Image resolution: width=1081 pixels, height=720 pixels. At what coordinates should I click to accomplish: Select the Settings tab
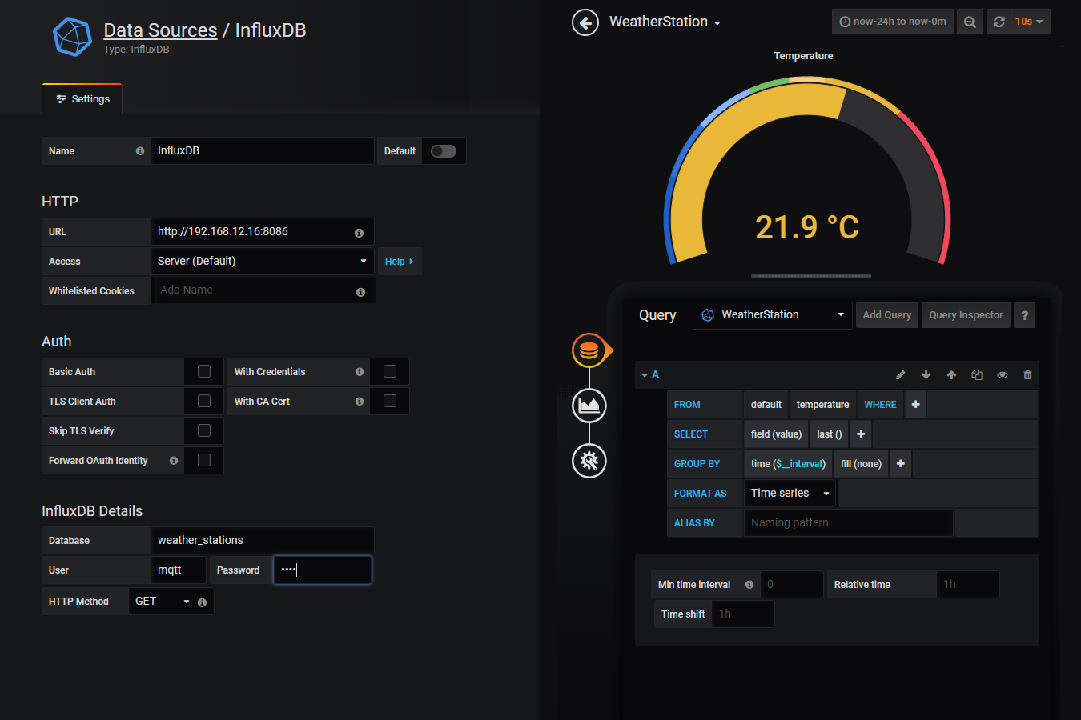click(82, 99)
